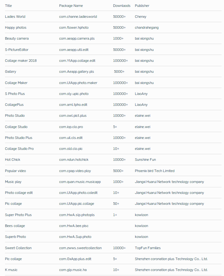This screenshot has width=224, height=276.
Task: Click Phoenix bird Tech Limited publisher
Action: tap(155, 171)
